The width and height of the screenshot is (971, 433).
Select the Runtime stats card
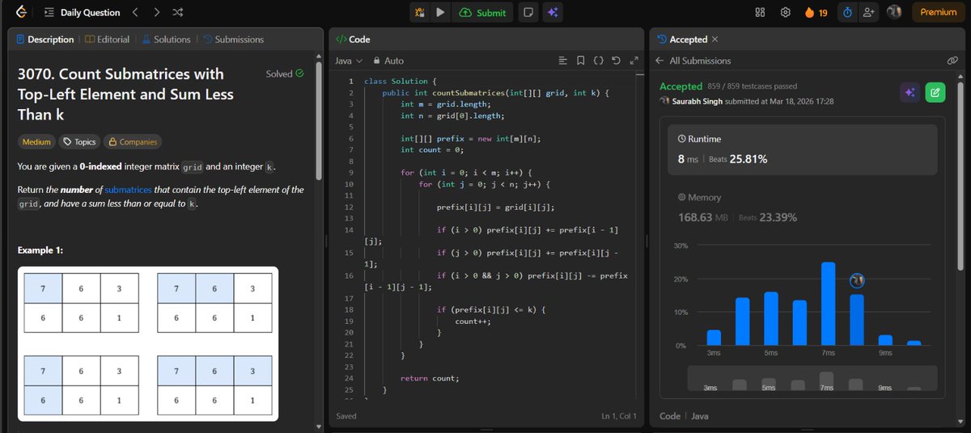(803, 149)
